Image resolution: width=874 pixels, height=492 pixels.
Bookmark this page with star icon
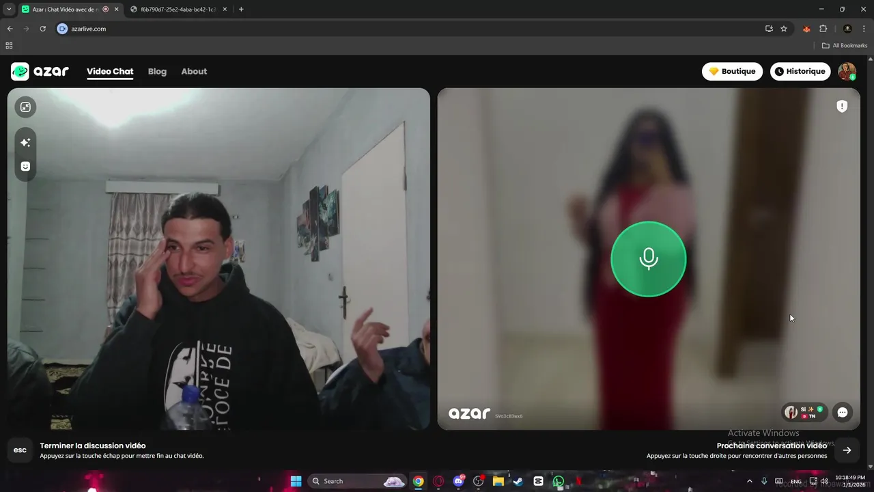click(784, 29)
